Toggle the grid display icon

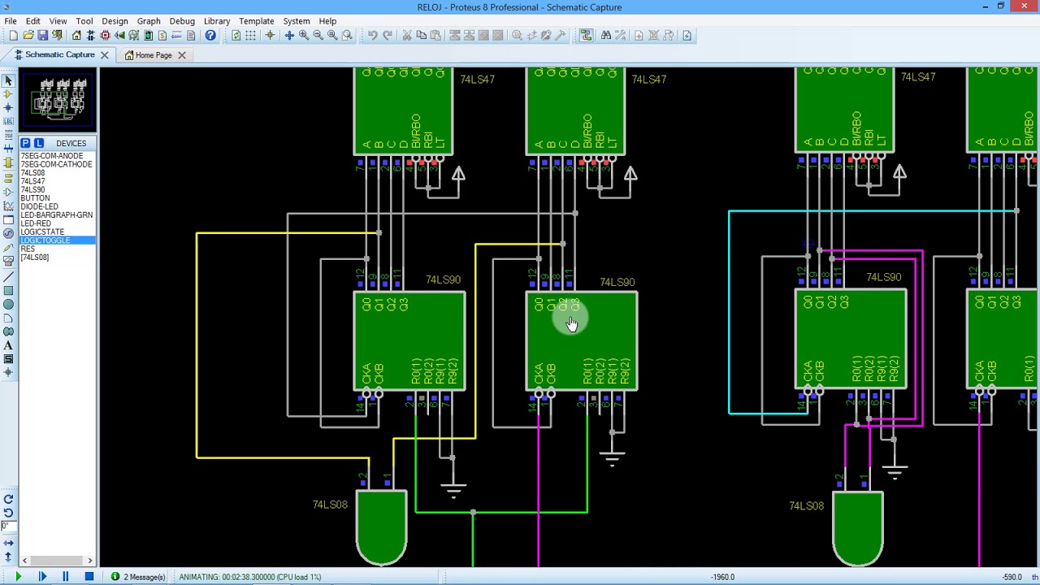[x=251, y=35]
